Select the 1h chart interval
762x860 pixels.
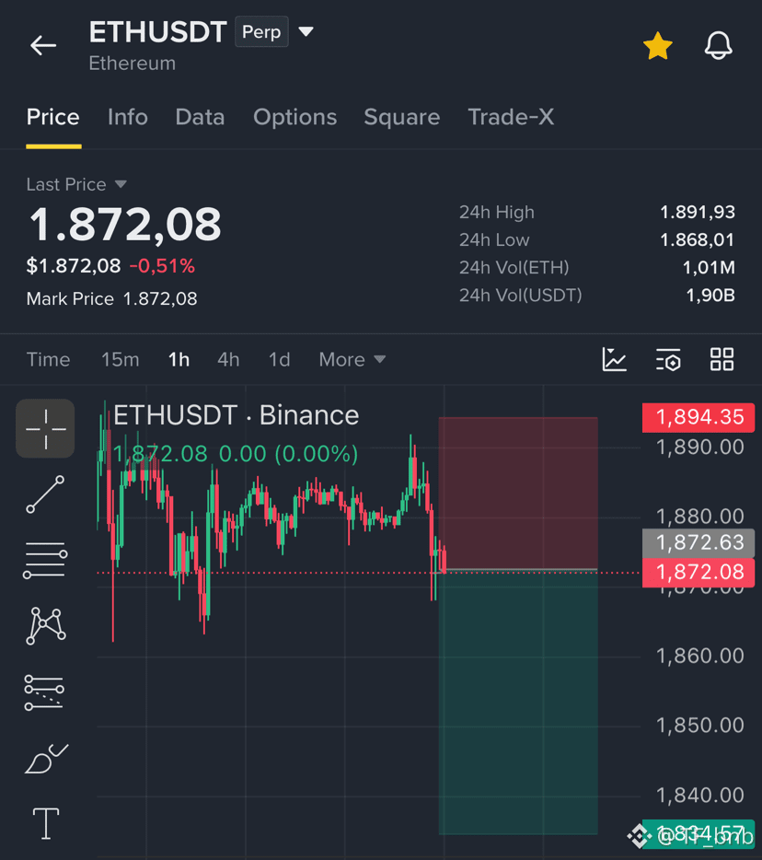[x=179, y=360]
